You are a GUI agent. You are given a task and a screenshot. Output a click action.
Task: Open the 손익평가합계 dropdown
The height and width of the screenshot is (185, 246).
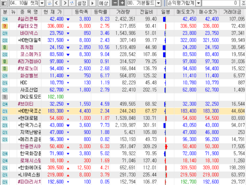point(198,3)
